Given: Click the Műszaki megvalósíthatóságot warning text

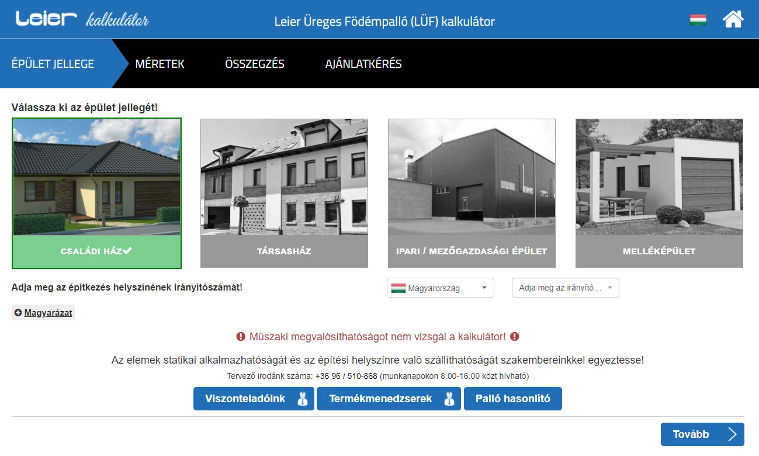Looking at the screenshot, I should [377, 337].
